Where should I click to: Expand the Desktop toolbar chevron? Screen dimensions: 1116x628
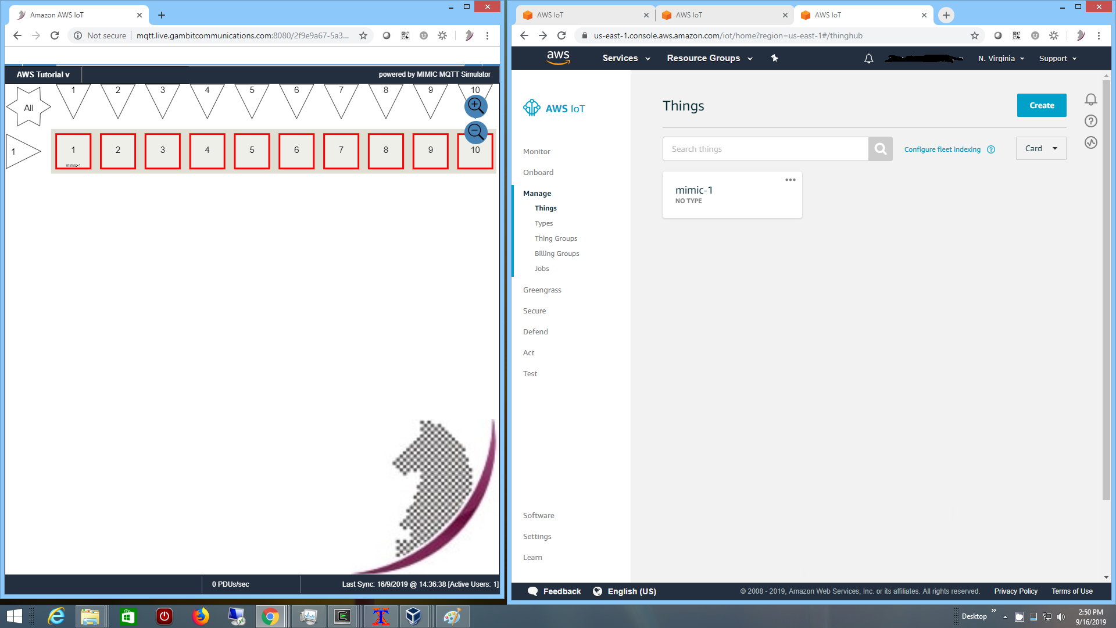pyautogui.click(x=994, y=611)
